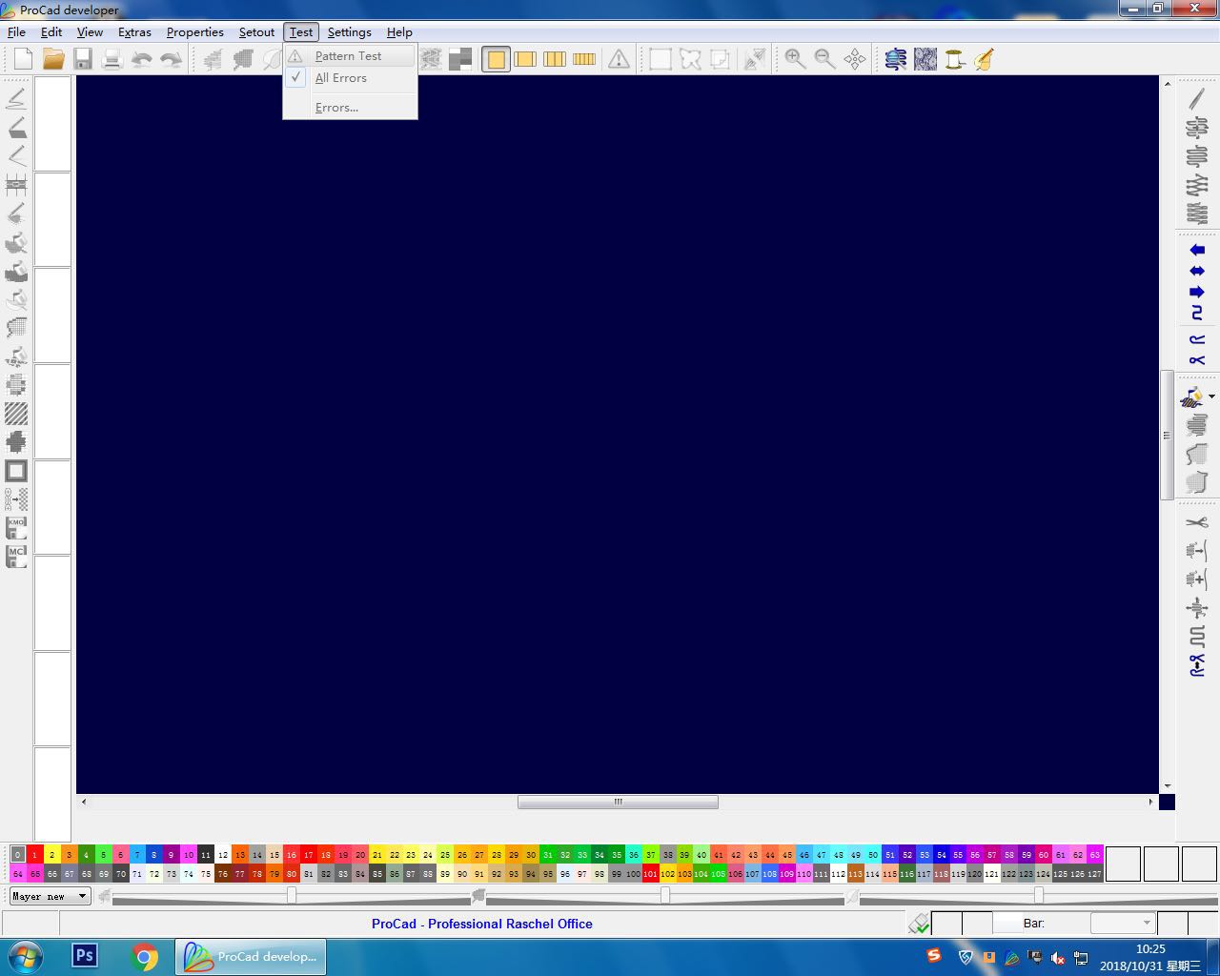Open the Edit menu

coord(51,31)
